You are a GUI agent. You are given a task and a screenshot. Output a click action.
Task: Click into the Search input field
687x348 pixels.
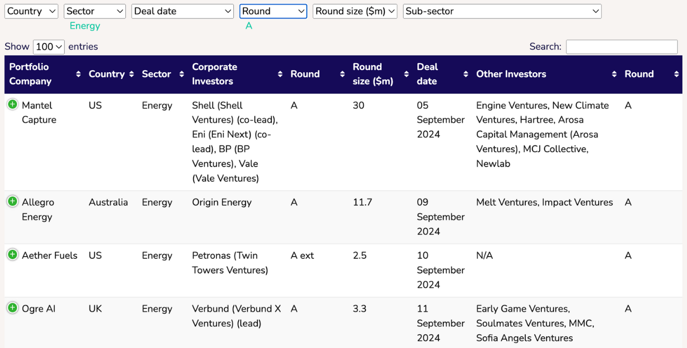click(622, 47)
